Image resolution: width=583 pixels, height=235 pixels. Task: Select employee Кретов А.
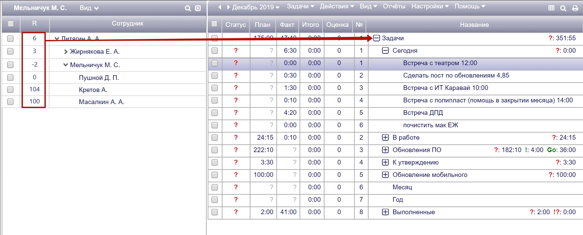click(93, 90)
